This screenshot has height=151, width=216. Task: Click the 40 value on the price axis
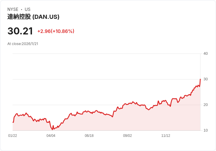[205, 54]
